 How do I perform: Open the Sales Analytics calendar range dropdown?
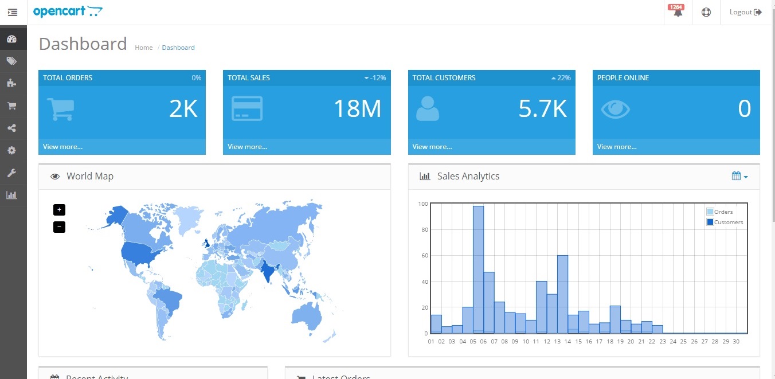click(x=740, y=176)
